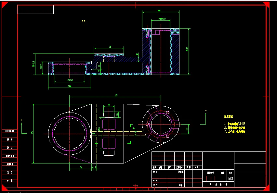
Task: Click the 日期 cell in the left margin table
Action: coord(10,181)
